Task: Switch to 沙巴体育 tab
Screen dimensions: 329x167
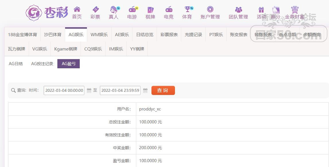Action: [x=53, y=35]
